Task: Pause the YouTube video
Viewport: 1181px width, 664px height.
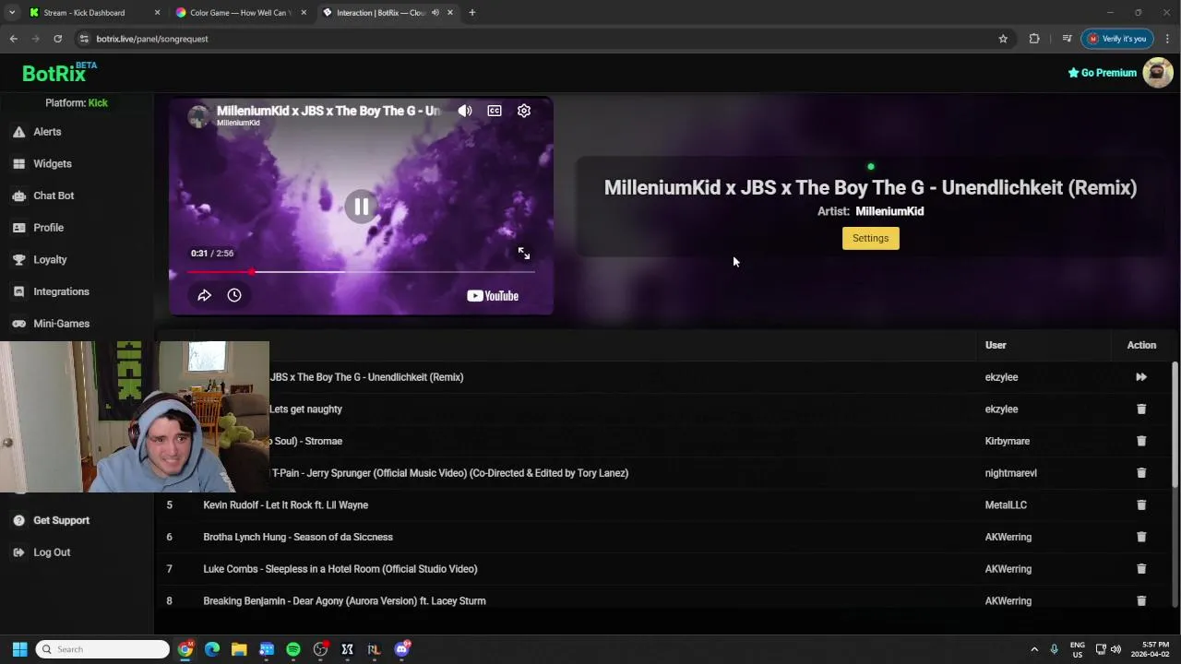Action: pos(361,207)
